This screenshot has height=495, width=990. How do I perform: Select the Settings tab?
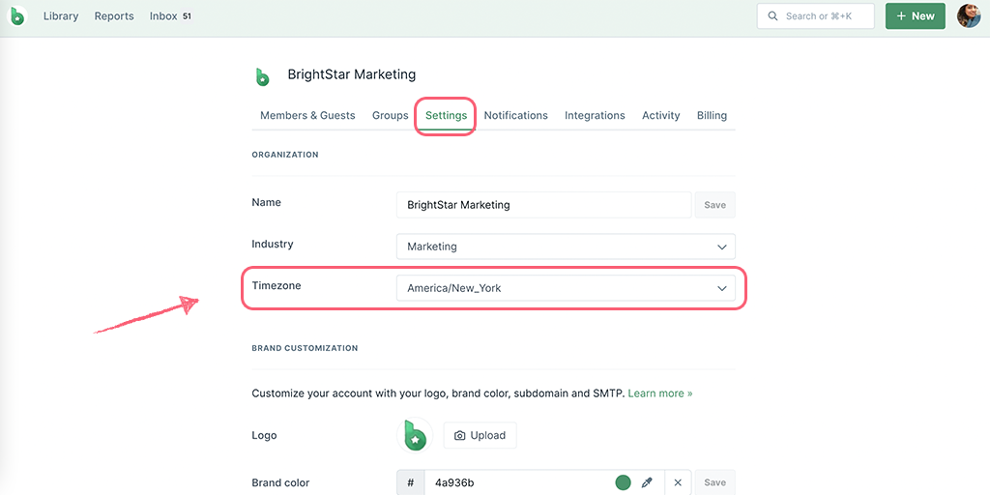(x=446, y=116)
